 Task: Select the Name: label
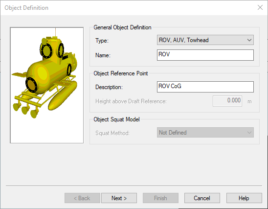coord(103,55)
